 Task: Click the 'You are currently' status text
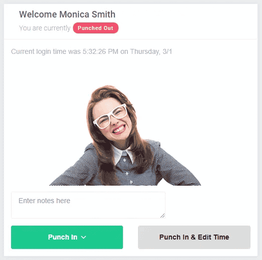coord(44,28)
